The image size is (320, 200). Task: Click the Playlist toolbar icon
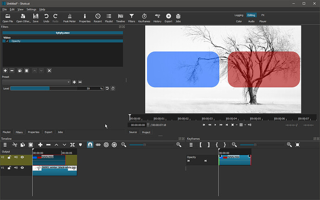109,18
